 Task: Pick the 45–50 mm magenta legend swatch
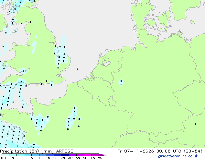pyautogui.click(x=95, y=155)
